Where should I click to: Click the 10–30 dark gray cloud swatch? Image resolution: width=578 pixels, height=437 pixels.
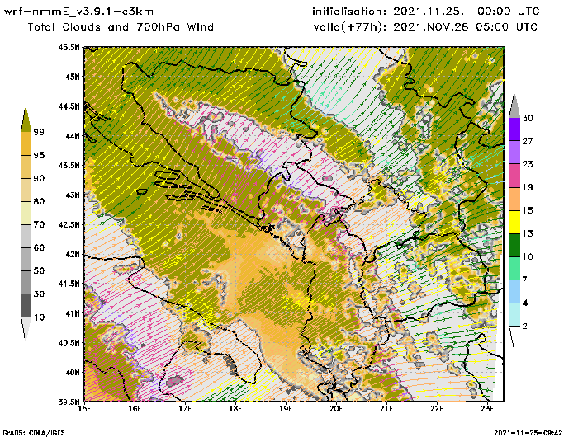click(26, 306)
